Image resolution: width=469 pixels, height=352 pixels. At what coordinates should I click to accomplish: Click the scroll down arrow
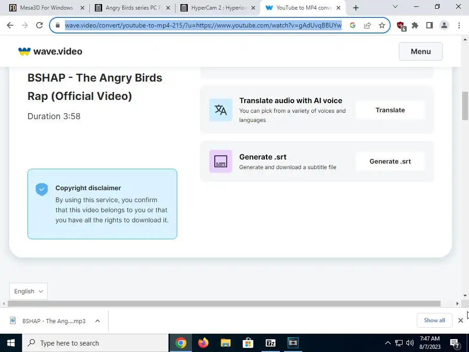465,296
